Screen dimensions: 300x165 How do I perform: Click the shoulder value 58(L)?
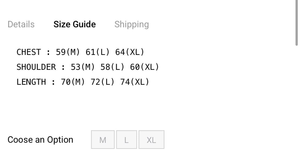pos(112,67)
